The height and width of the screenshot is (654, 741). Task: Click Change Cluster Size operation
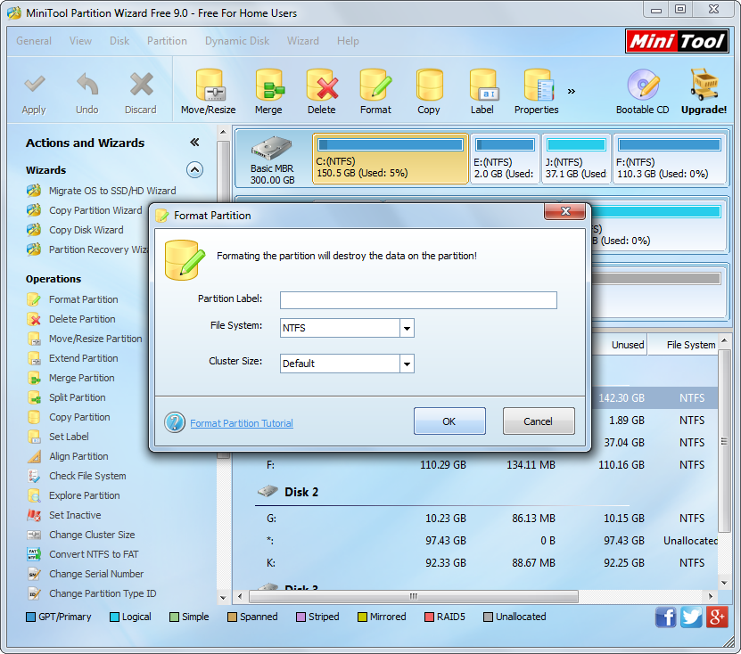[92, 535]
